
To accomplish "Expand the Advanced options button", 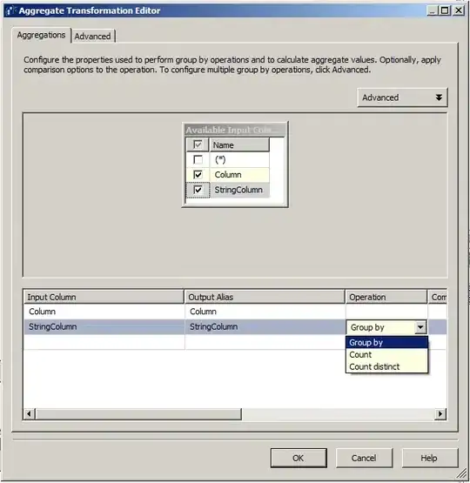I will pyautogui.click(x=402, y=97).
